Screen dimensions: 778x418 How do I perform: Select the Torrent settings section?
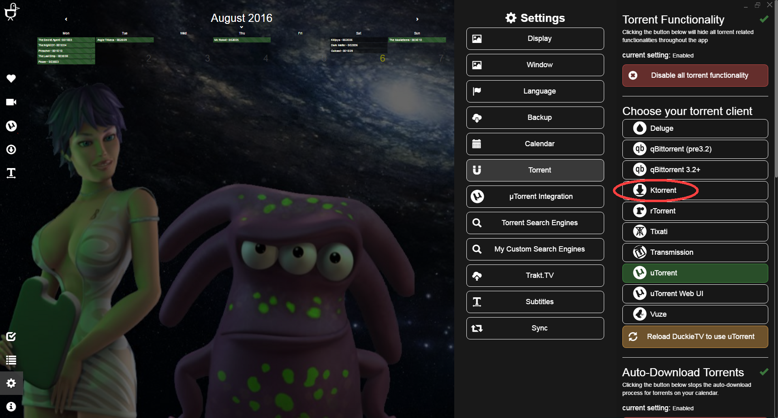[x=535, y=171]
